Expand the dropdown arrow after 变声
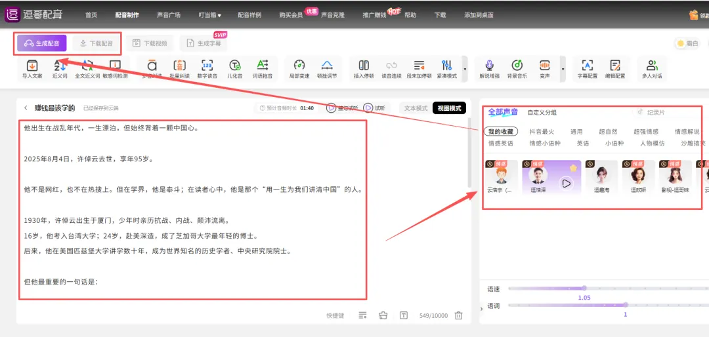Image resolution: width=709 pixels, height=337 pixels. pyautogui.click(x=563, y=68)
